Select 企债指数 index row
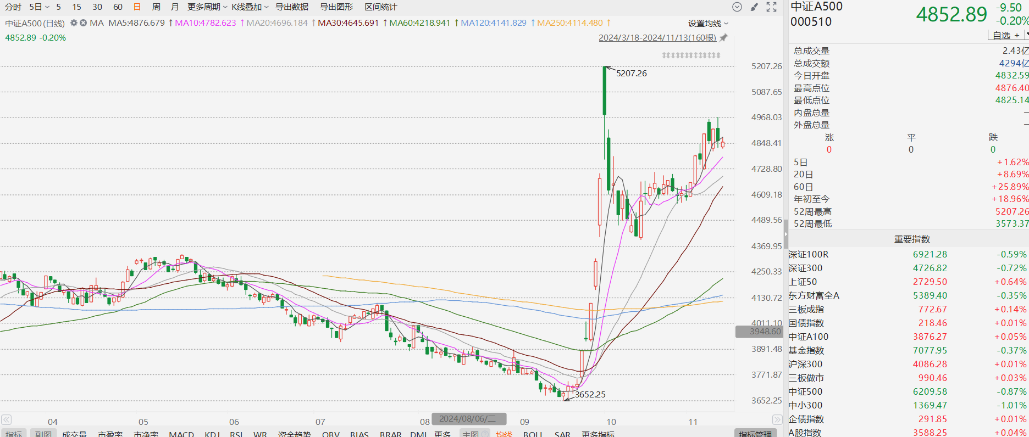This screenshot has height=437, width=1029. 908,419
